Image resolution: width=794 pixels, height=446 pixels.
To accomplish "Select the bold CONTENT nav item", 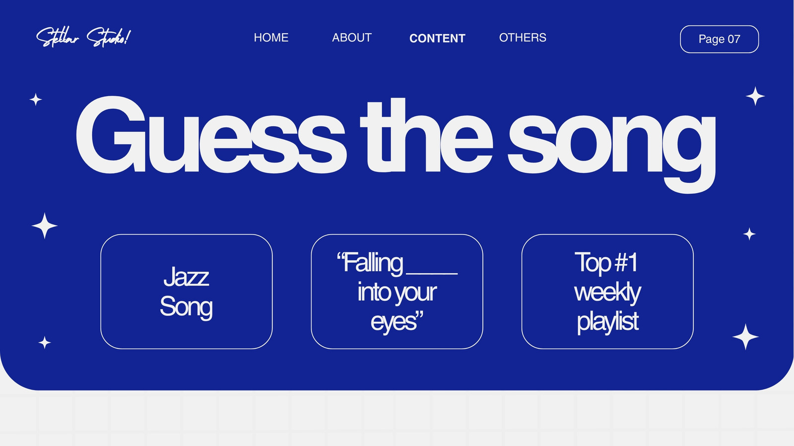I will [x=437, y=38].
